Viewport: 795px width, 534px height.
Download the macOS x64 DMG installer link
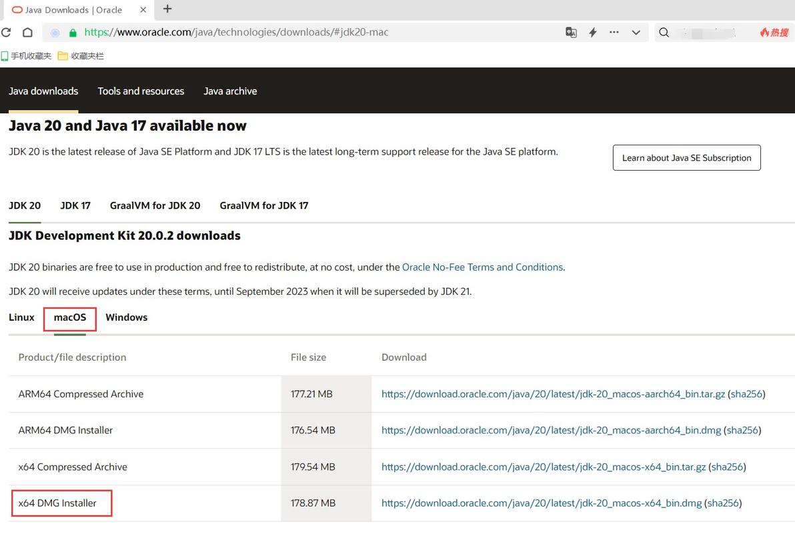coord(540,503)
